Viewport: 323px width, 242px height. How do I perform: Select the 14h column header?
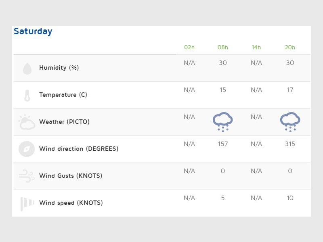256,47
